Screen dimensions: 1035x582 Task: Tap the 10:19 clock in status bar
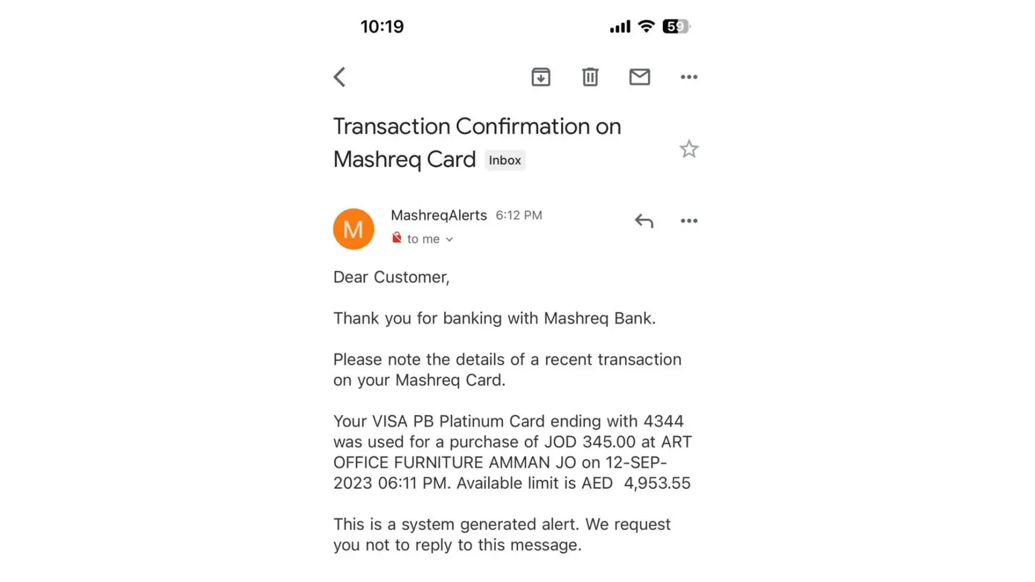(x=382, y=26)
